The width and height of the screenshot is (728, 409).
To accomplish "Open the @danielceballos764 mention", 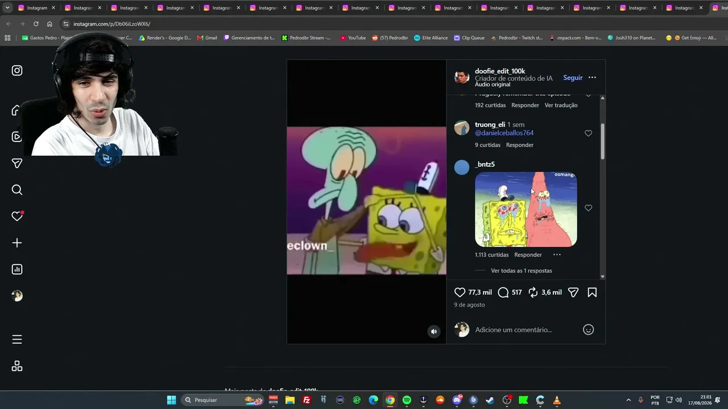I will (504, 133).
